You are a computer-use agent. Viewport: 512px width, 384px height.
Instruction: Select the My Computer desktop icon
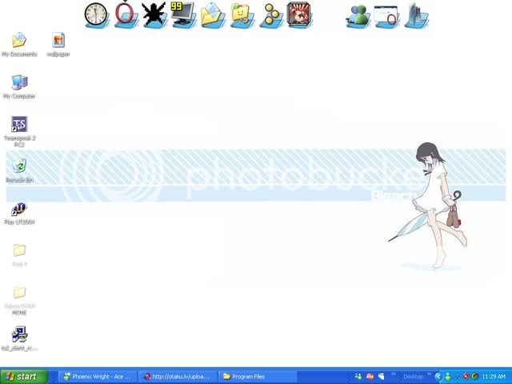point(19,82)
